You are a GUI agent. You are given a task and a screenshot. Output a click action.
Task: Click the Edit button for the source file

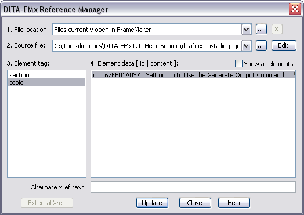[x=284, y=45]
